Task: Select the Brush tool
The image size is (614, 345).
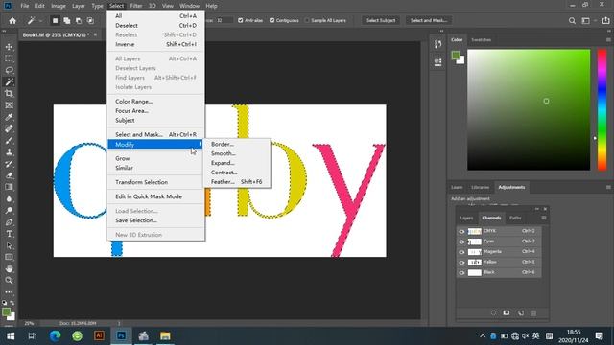Action: (x=9, y=141)
